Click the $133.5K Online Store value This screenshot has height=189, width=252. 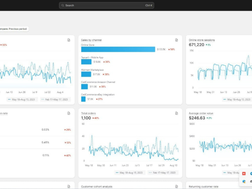pos(161,49)
